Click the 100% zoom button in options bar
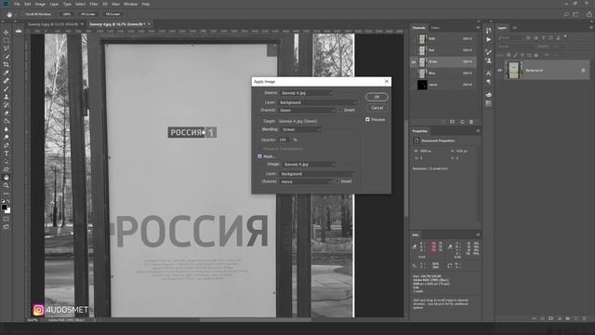The width and height of the screenshot is (595, 335). point(67,14)
